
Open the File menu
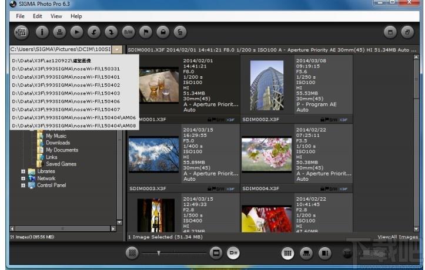point(21,16)
